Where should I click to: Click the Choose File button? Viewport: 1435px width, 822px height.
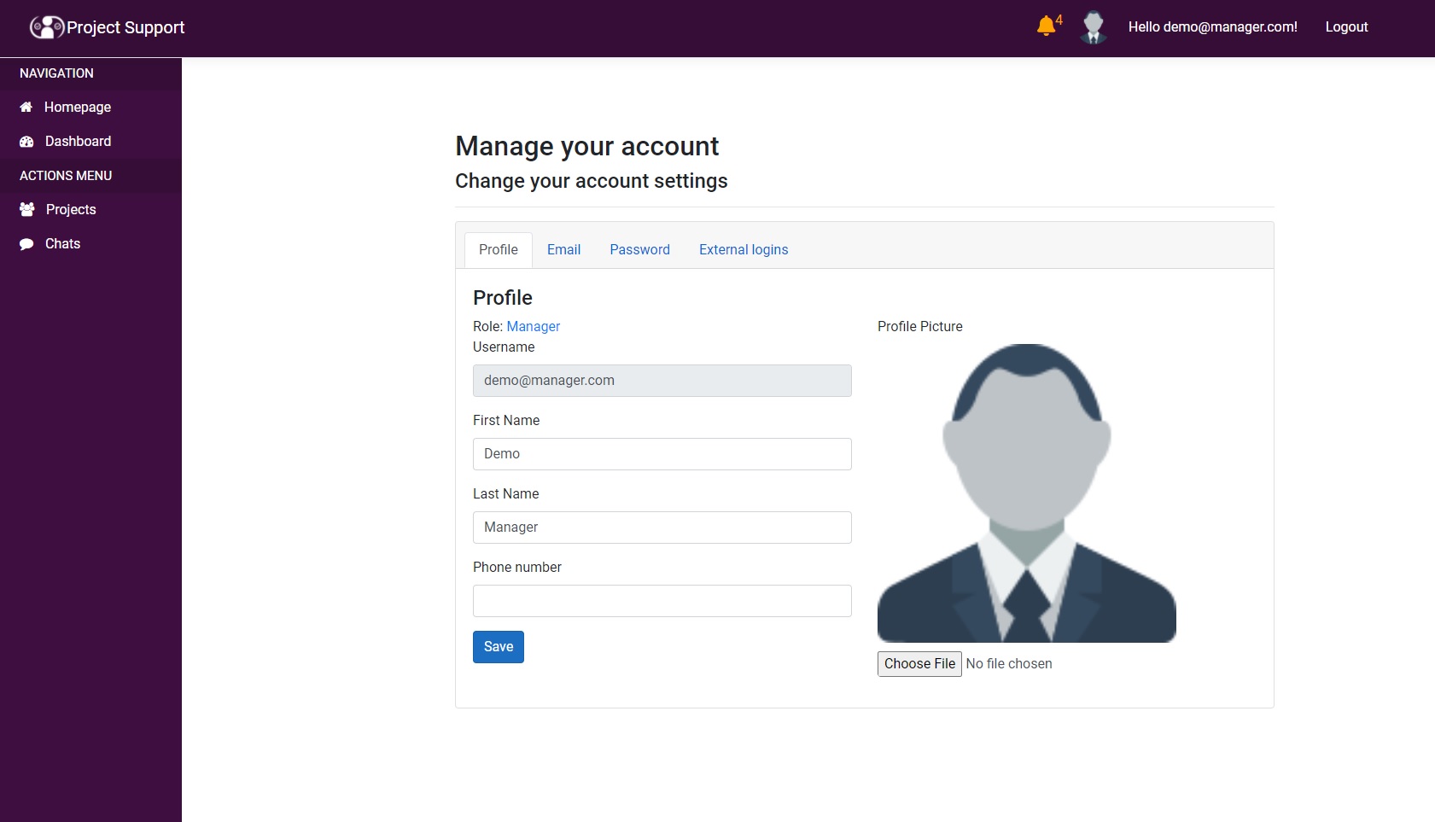tap(919, 664)
